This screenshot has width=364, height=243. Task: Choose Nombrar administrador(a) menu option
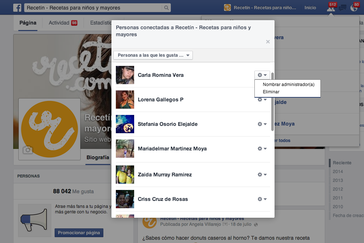pos(288,85)
